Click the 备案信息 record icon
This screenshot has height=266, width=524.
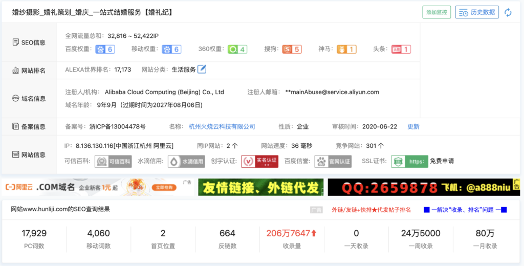(15, 126)
